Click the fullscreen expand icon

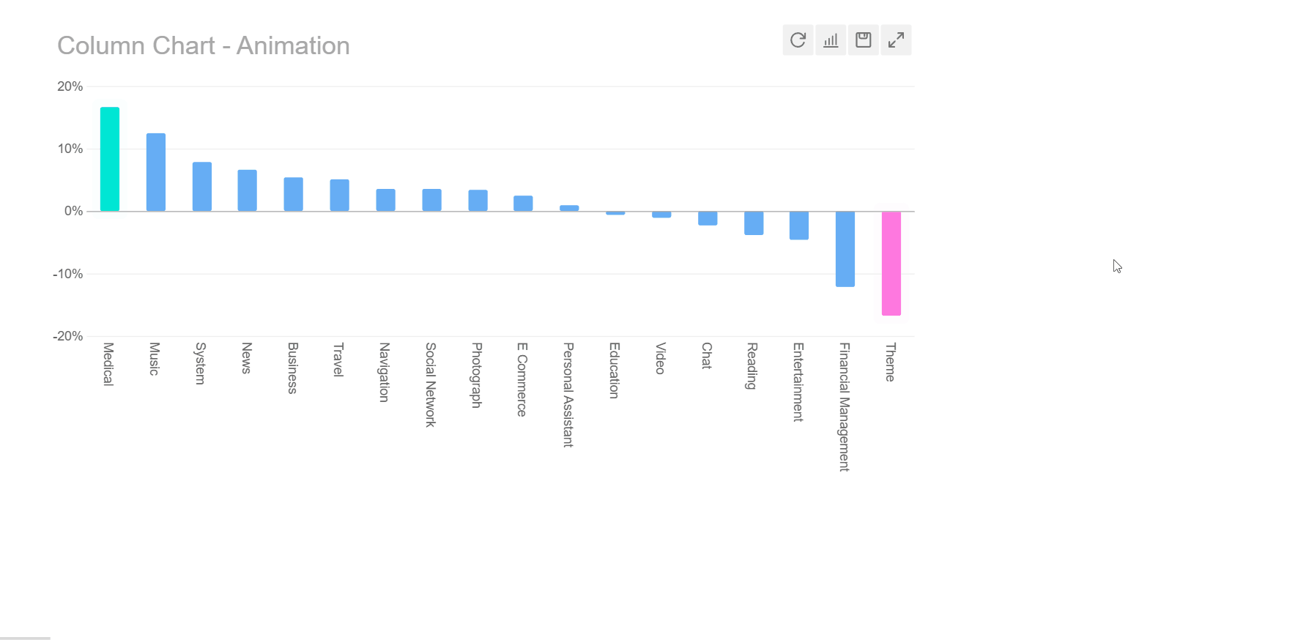pyautogui.click(x=896, y=40)
